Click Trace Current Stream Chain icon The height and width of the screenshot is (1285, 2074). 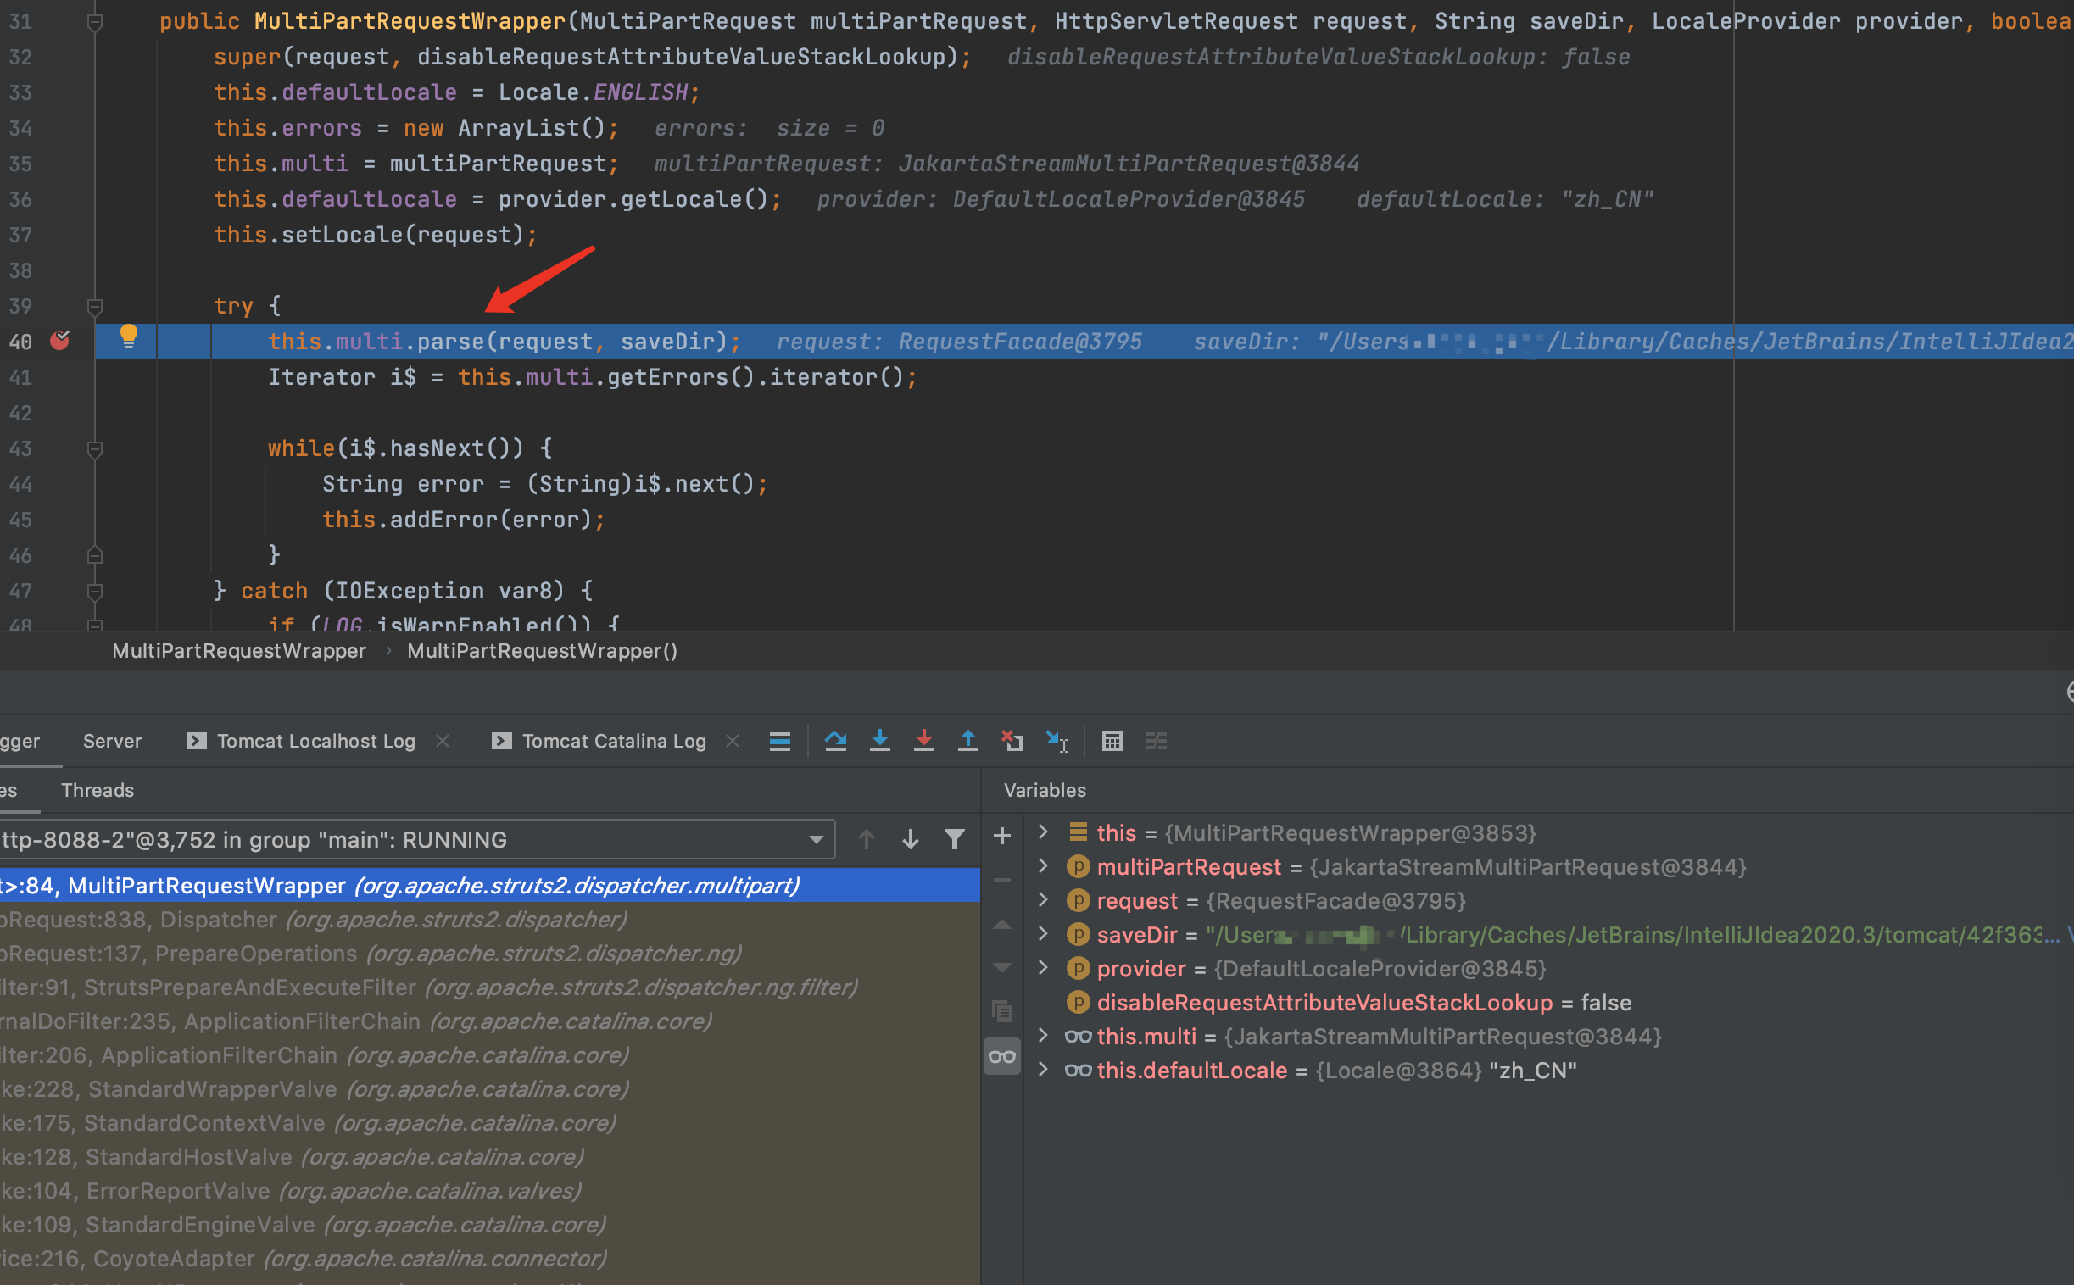click(x=1156, y=741)
